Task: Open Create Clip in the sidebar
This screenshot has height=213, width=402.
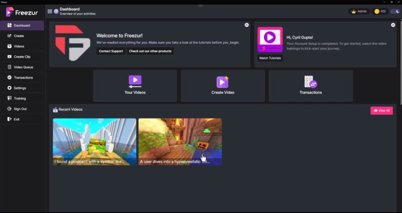Action: click(22, 57)
